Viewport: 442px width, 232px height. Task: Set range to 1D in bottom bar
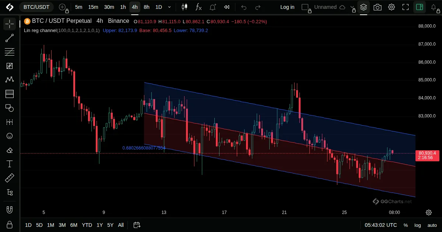(28, 225)
